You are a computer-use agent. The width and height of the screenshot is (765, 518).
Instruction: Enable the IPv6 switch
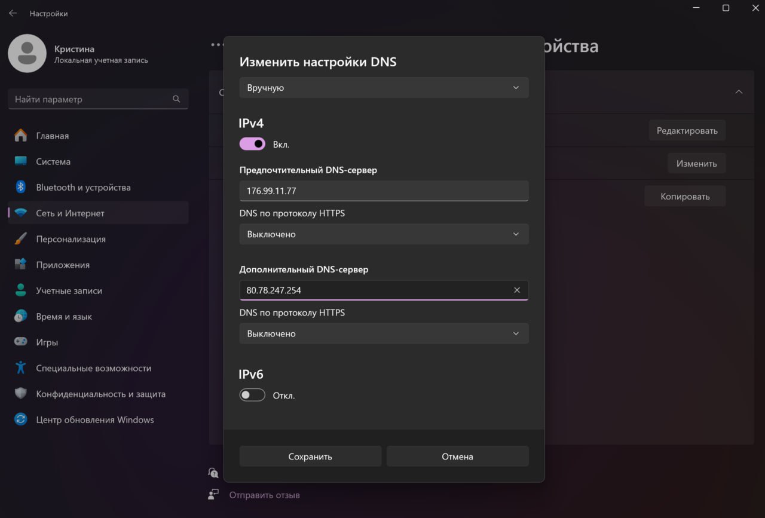[252, 394]
